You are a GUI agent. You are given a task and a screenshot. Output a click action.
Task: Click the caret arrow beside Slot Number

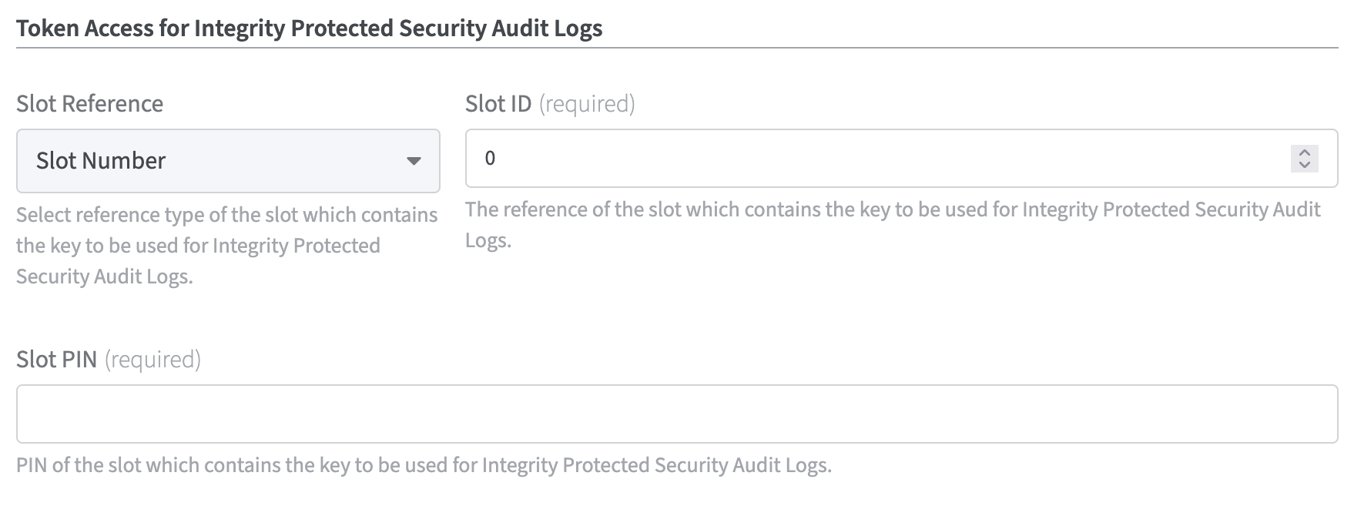coord(414,161)
